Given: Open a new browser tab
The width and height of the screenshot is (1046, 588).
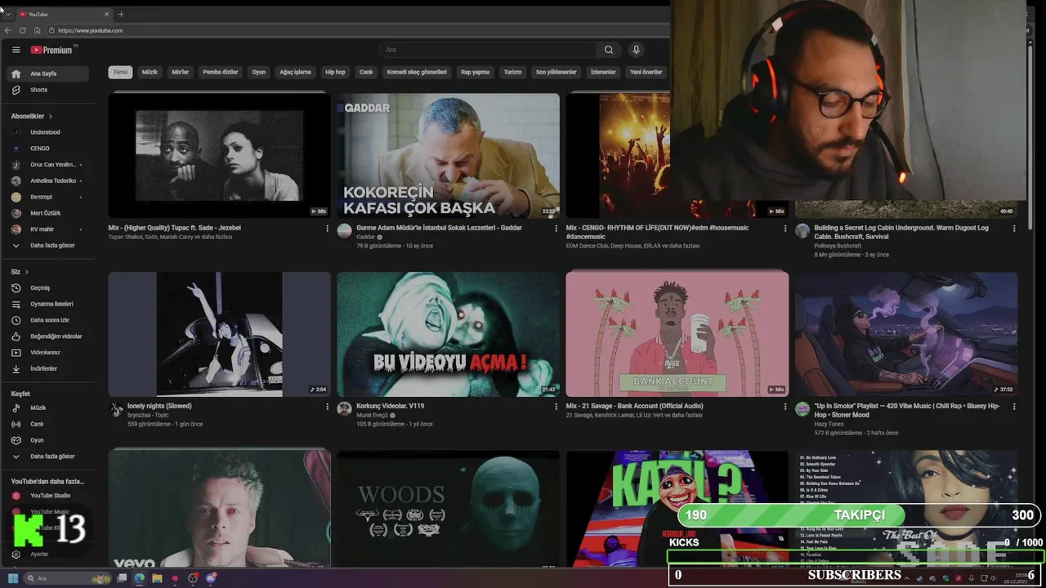Looking at the screenshot, I should (x=121, y=14).
